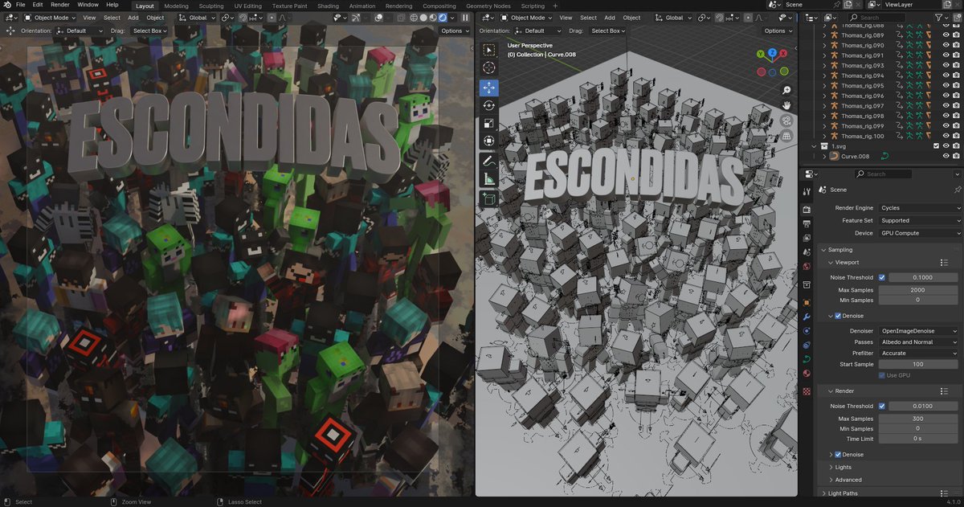
Task: Switch left viewport to Rendered shading
Action: click(x=442, y=17)
